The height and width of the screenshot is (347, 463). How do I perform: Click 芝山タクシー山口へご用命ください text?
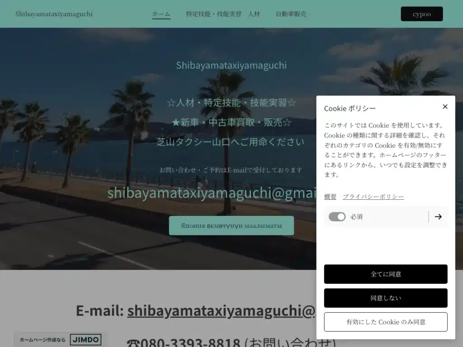[x=230, y=142]
